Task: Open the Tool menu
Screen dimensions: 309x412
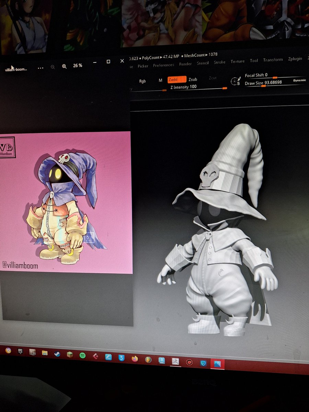Action: [254, 60]
